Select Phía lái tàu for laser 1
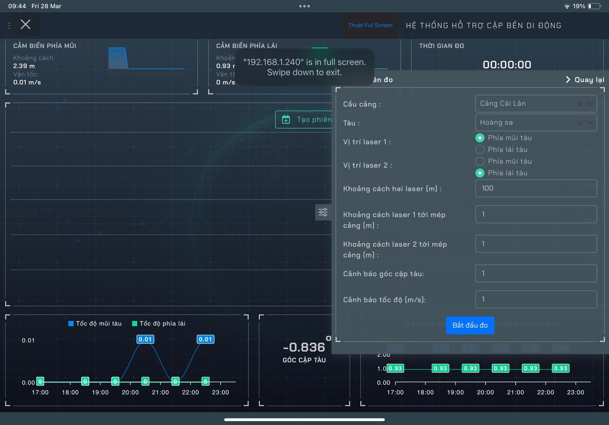This screenshot has height=425, width=609. click(x=480, y=150)
